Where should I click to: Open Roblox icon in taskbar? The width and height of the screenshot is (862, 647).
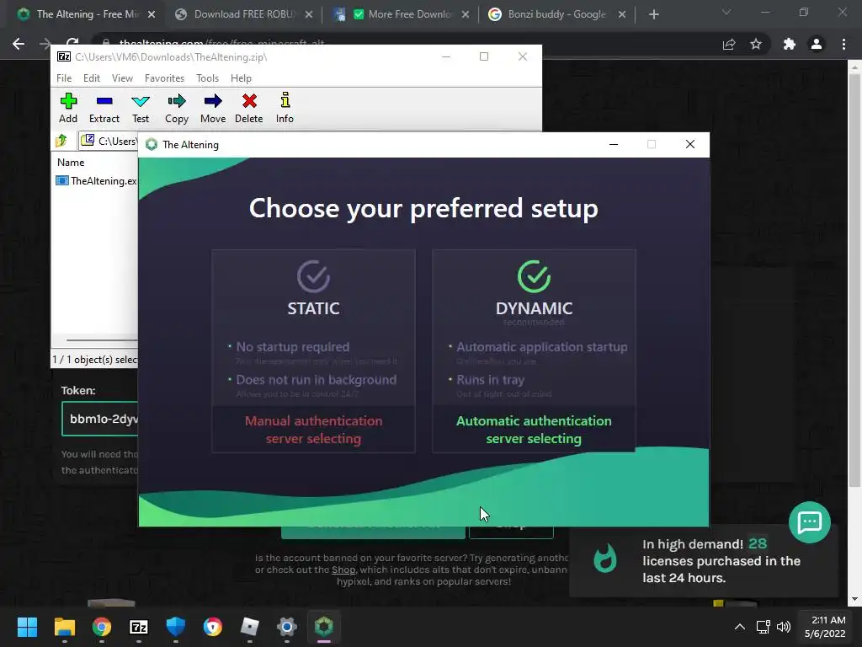click(249, 627)
